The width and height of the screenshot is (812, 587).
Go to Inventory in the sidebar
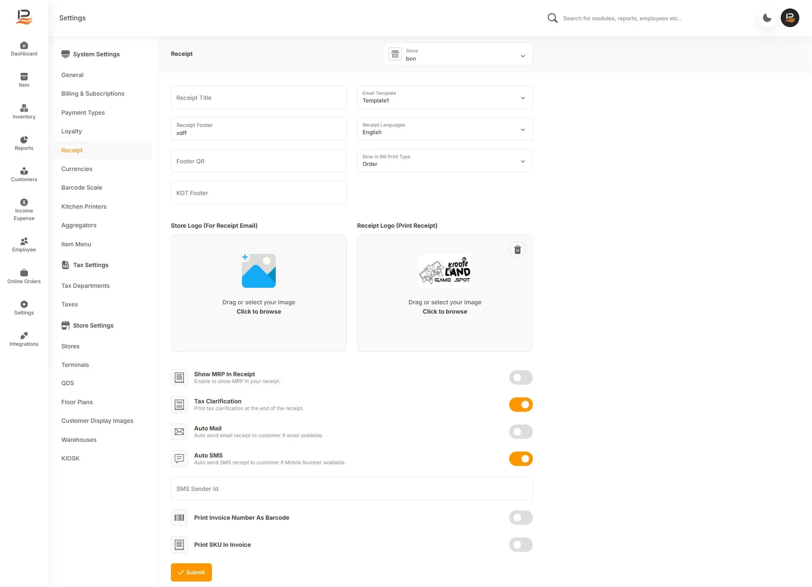click(24, 112)
